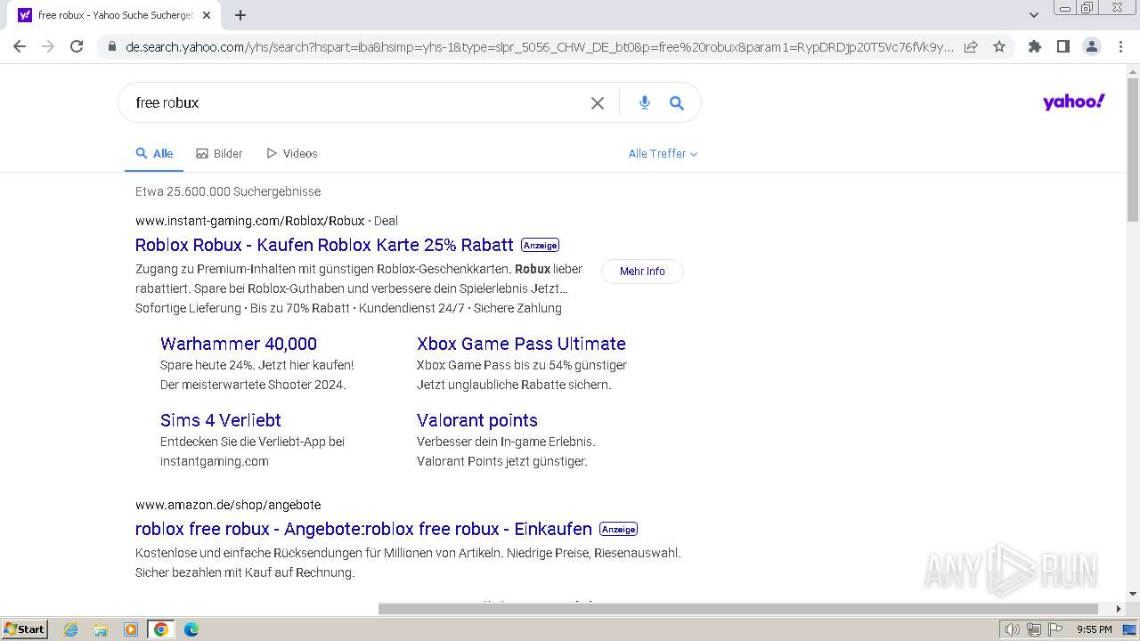Open File Explorer from the taskbar
This screenshot has width=1140, height=641.
101,629
